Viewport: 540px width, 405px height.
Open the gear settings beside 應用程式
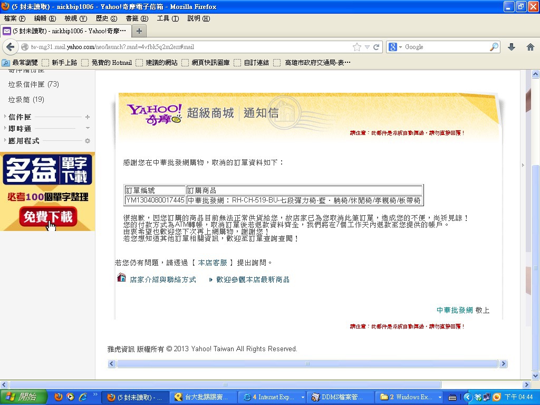(x=88, y=141)
